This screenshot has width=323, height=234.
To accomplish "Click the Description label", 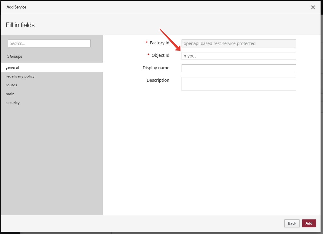I will pos(158,80).
